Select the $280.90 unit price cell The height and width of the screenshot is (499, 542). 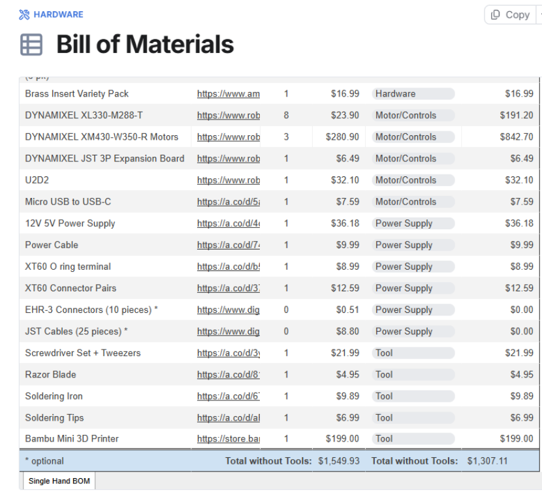click(339, 137)
